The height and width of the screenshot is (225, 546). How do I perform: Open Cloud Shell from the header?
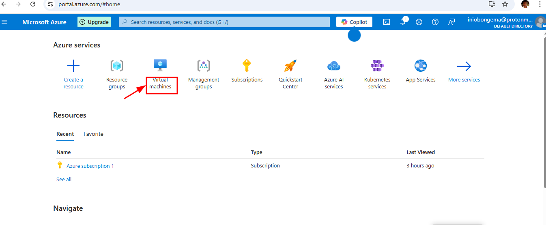click(387, 22)
